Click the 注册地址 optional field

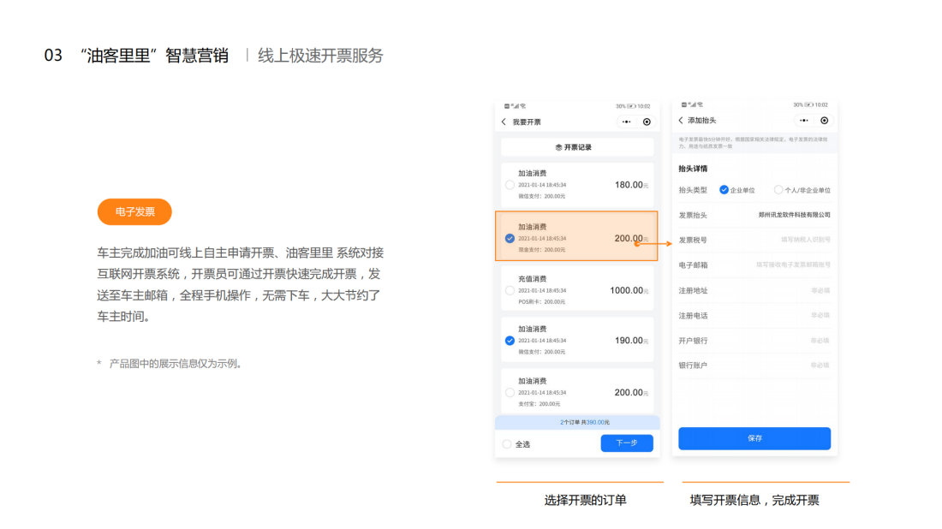pos(754,291)
